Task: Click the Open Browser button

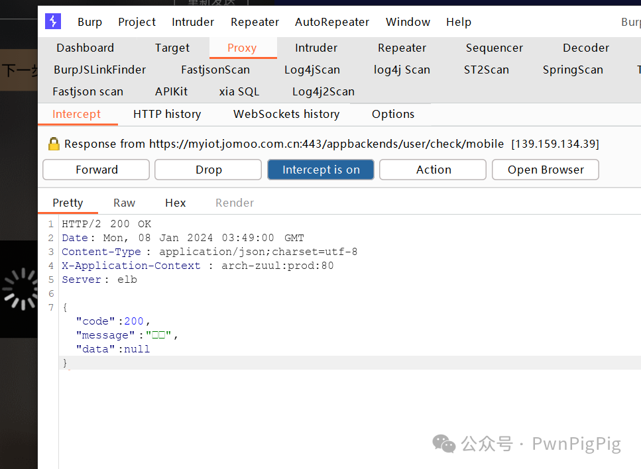Action: click(x=546, y=170)
